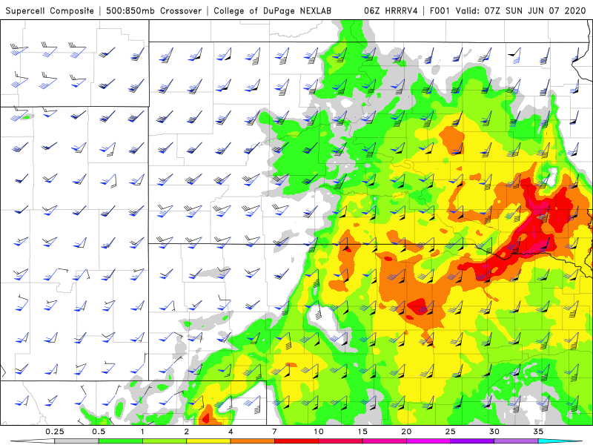
Task: Click the legend value 4
Action: [231, 432]
